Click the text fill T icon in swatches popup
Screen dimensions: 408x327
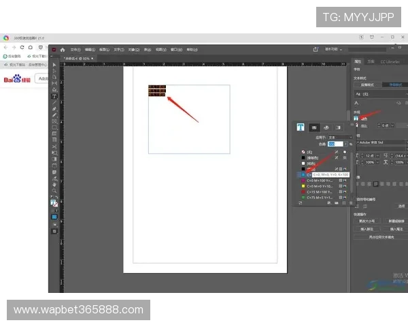click(x=300, y=127)
